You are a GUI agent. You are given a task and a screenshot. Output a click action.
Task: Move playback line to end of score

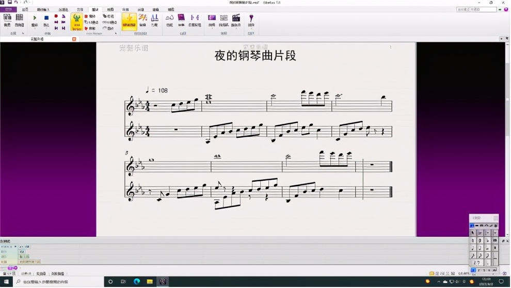point(63,28)
